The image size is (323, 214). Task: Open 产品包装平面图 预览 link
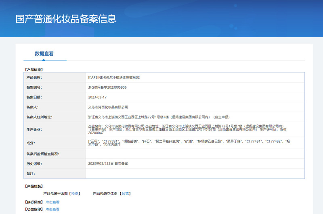[75, 193]
